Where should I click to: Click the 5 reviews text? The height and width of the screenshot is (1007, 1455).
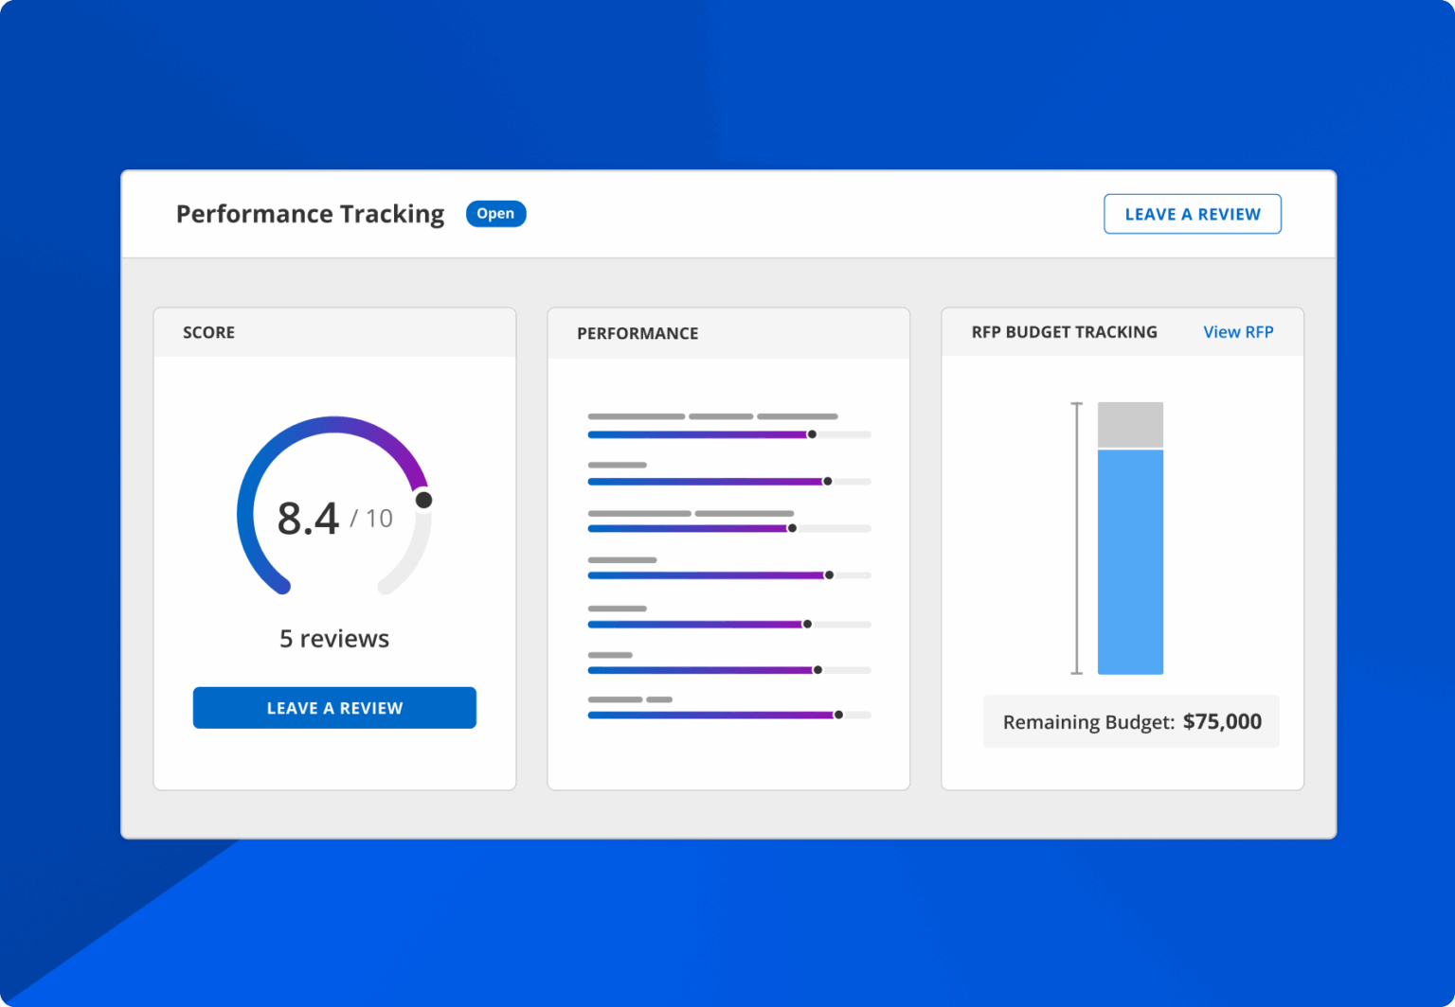[334, 639]
